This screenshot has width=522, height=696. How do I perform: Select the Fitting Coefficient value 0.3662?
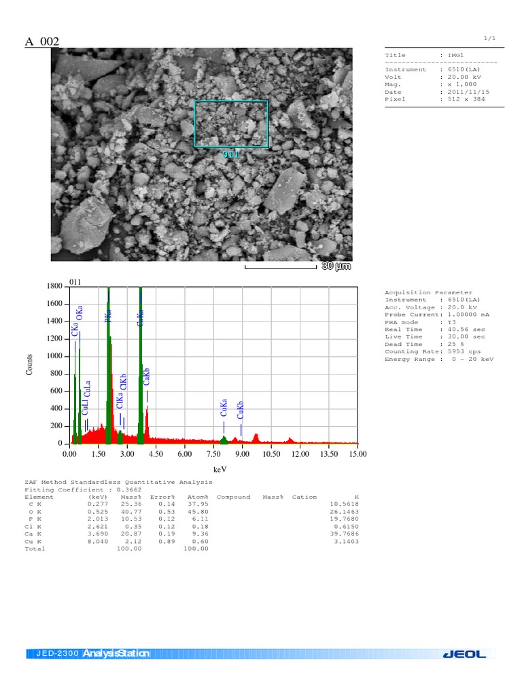[129, 490]
